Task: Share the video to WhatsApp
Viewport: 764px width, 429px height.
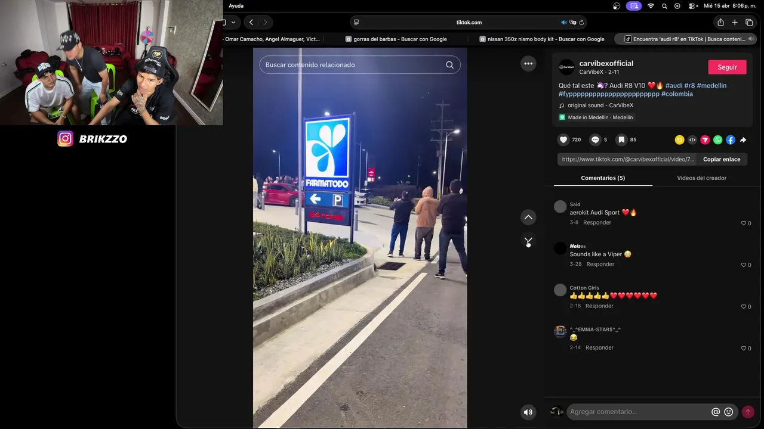Action: click(x=717, y=140)
